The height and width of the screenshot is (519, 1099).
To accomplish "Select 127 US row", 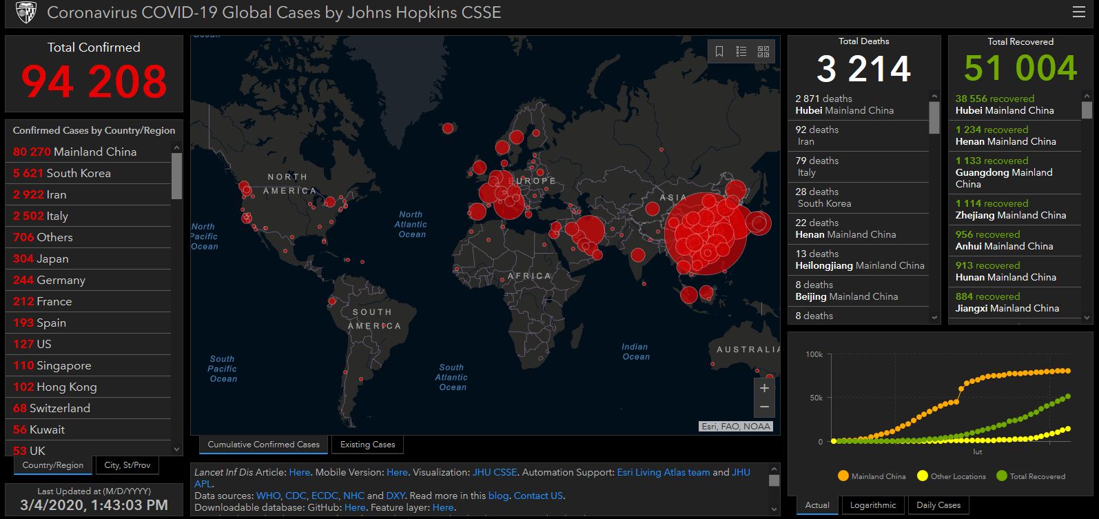I will (x=88, y=344).
